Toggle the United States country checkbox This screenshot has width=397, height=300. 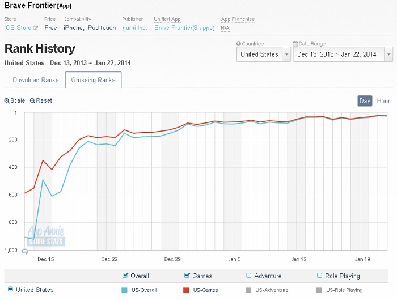point(10,289)
